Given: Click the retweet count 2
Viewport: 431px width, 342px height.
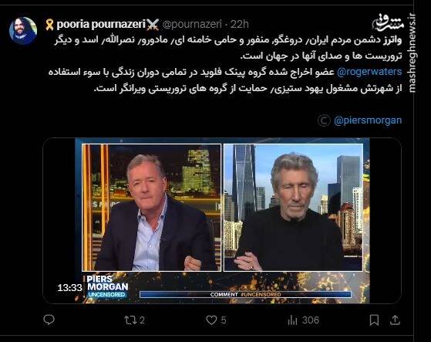Looking at the screenshot, I should (x=142, y=320).
